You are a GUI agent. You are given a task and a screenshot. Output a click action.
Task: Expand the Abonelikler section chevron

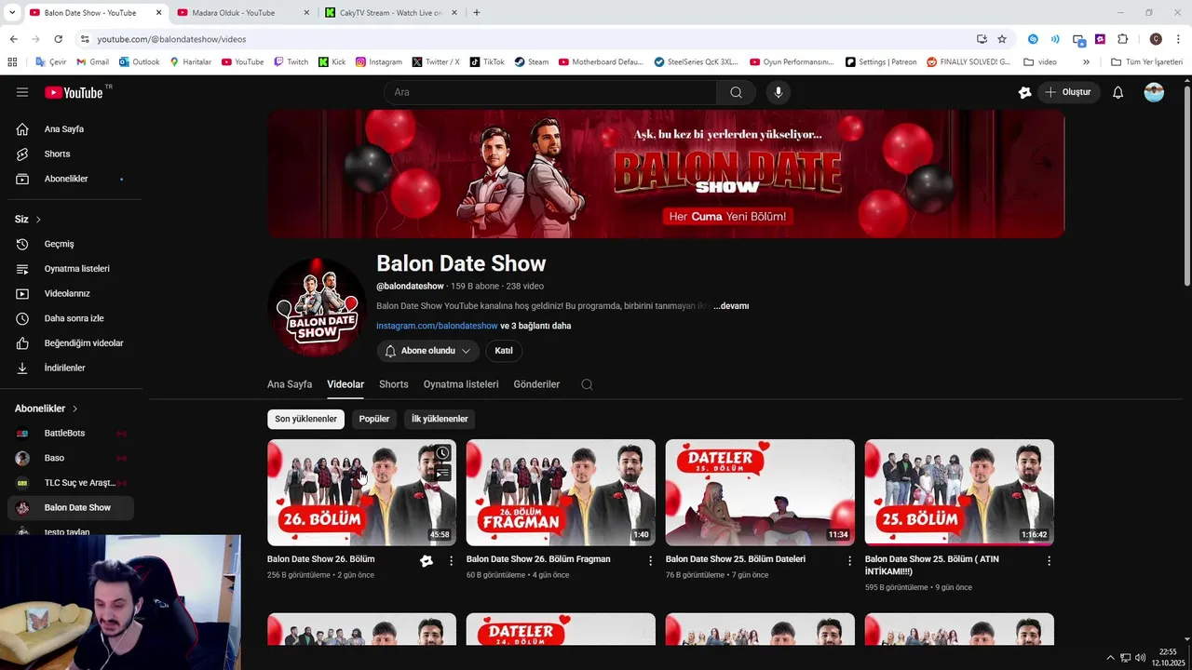pyautogui.click(x=75, y=409)
